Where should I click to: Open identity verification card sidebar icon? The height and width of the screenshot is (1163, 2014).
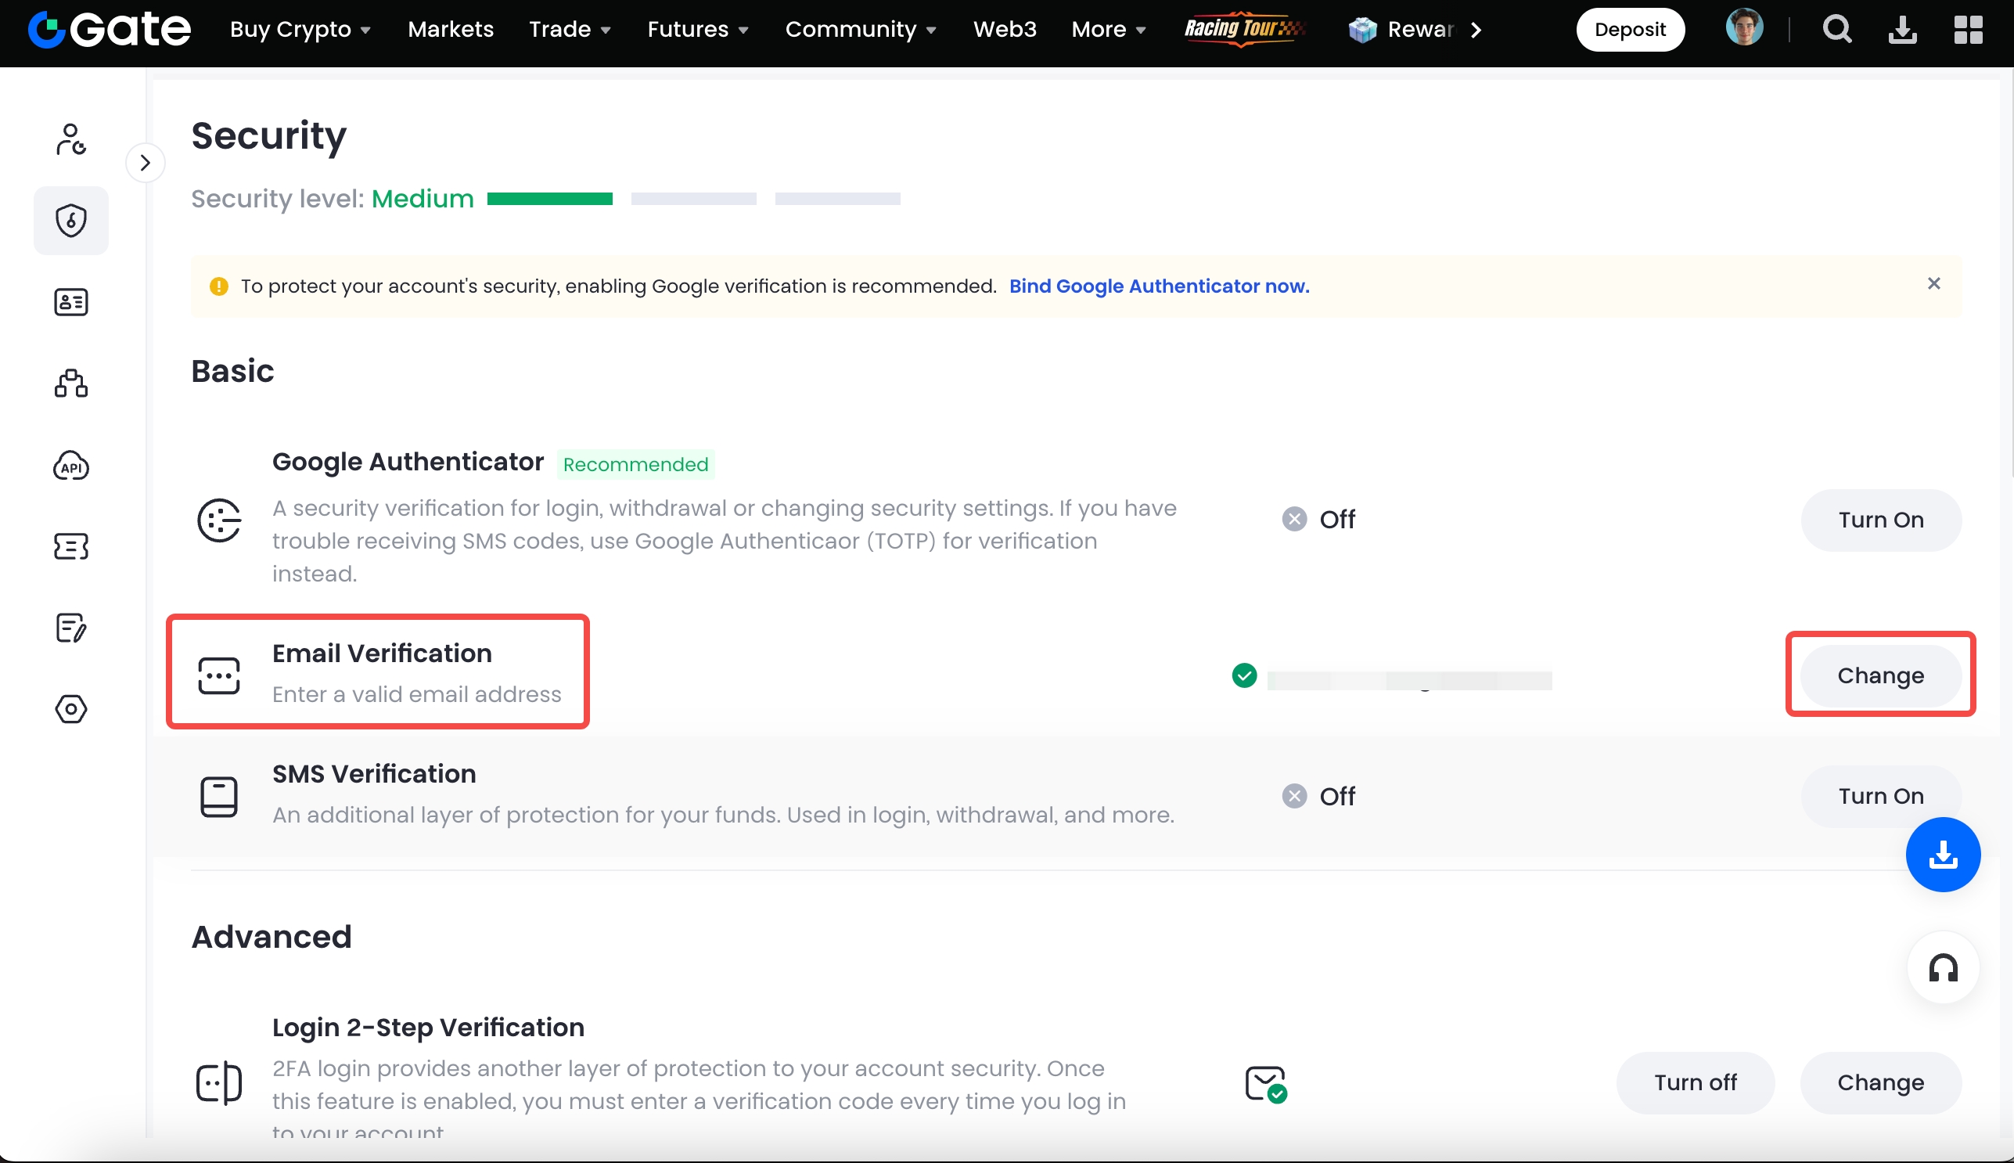pyautogui.click(x=71, y=302)
